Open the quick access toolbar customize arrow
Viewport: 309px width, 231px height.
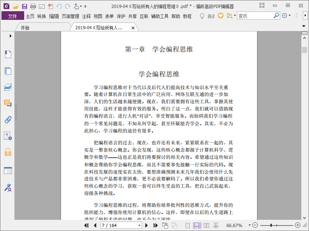(x=85, y=6)
